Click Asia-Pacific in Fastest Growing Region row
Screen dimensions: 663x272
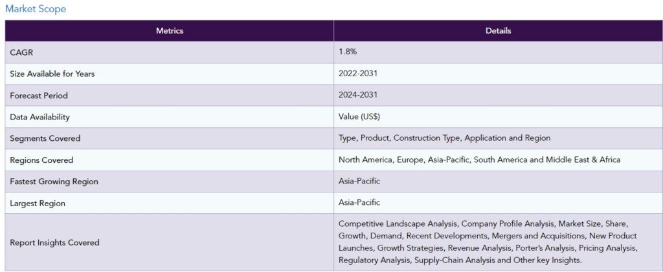click(x=359, y=182)
